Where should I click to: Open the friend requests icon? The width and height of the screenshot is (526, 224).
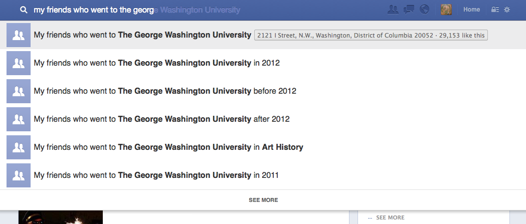(x=393, y=10)
